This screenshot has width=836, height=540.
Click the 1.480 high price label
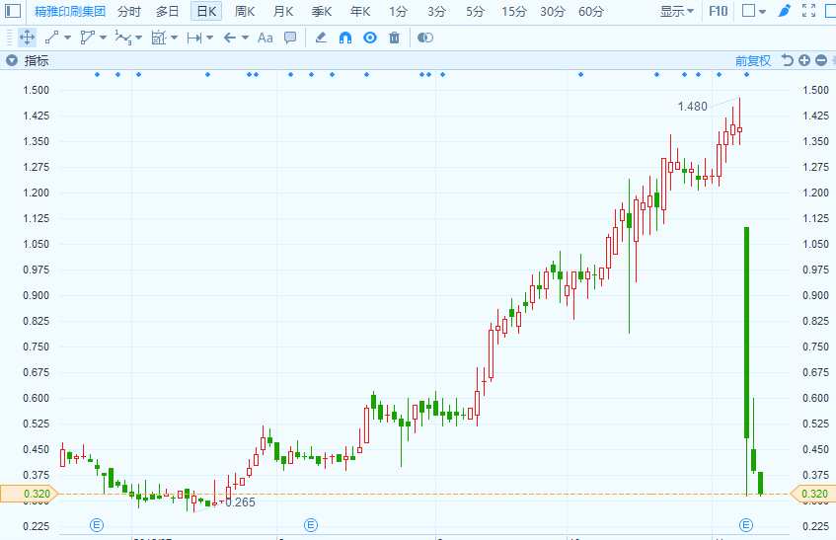pyautogui.click(x=692, y=106)
